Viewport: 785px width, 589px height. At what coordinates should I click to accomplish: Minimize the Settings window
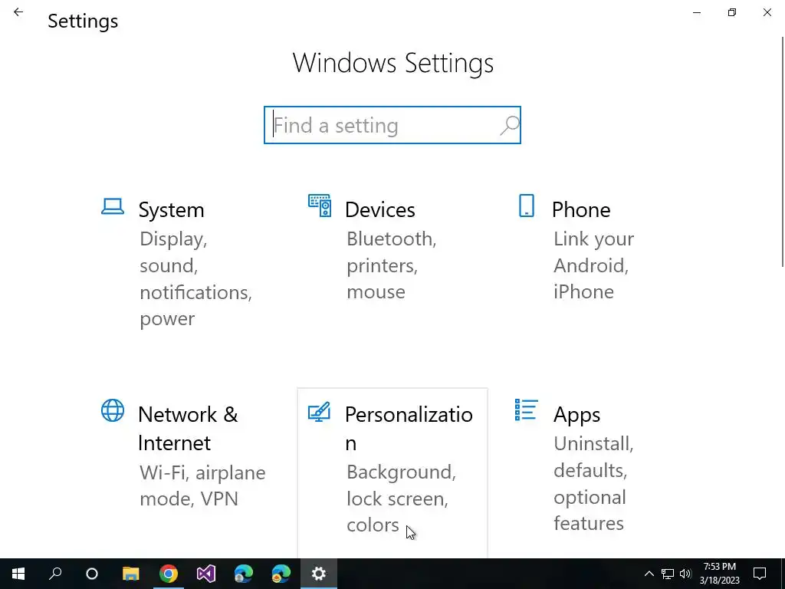(x=697, y=12)
